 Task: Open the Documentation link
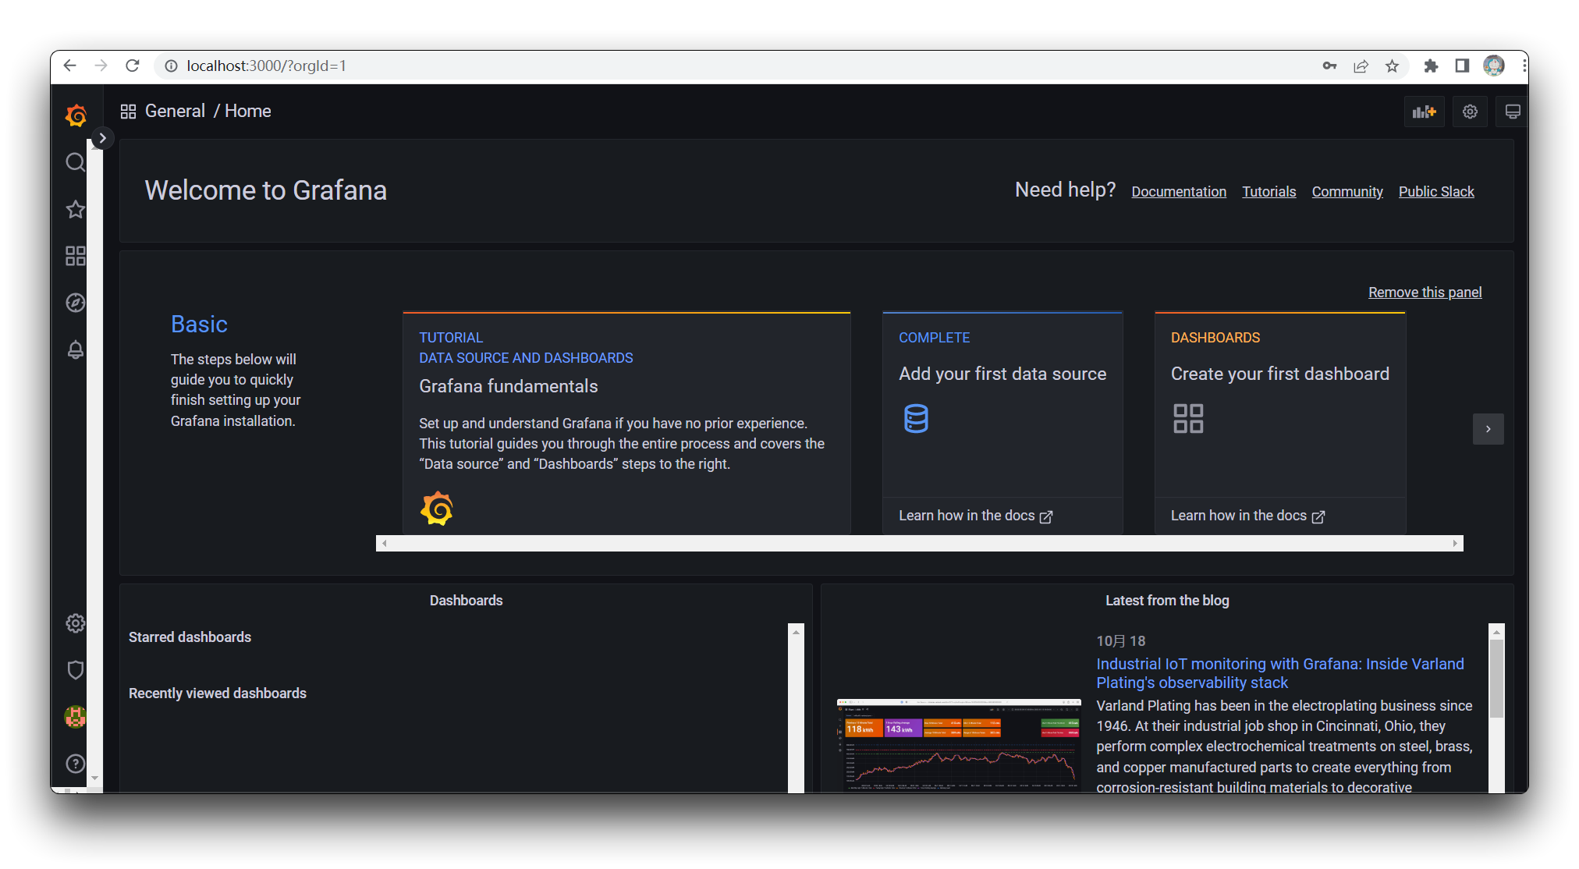click(x=1179, y=192)
